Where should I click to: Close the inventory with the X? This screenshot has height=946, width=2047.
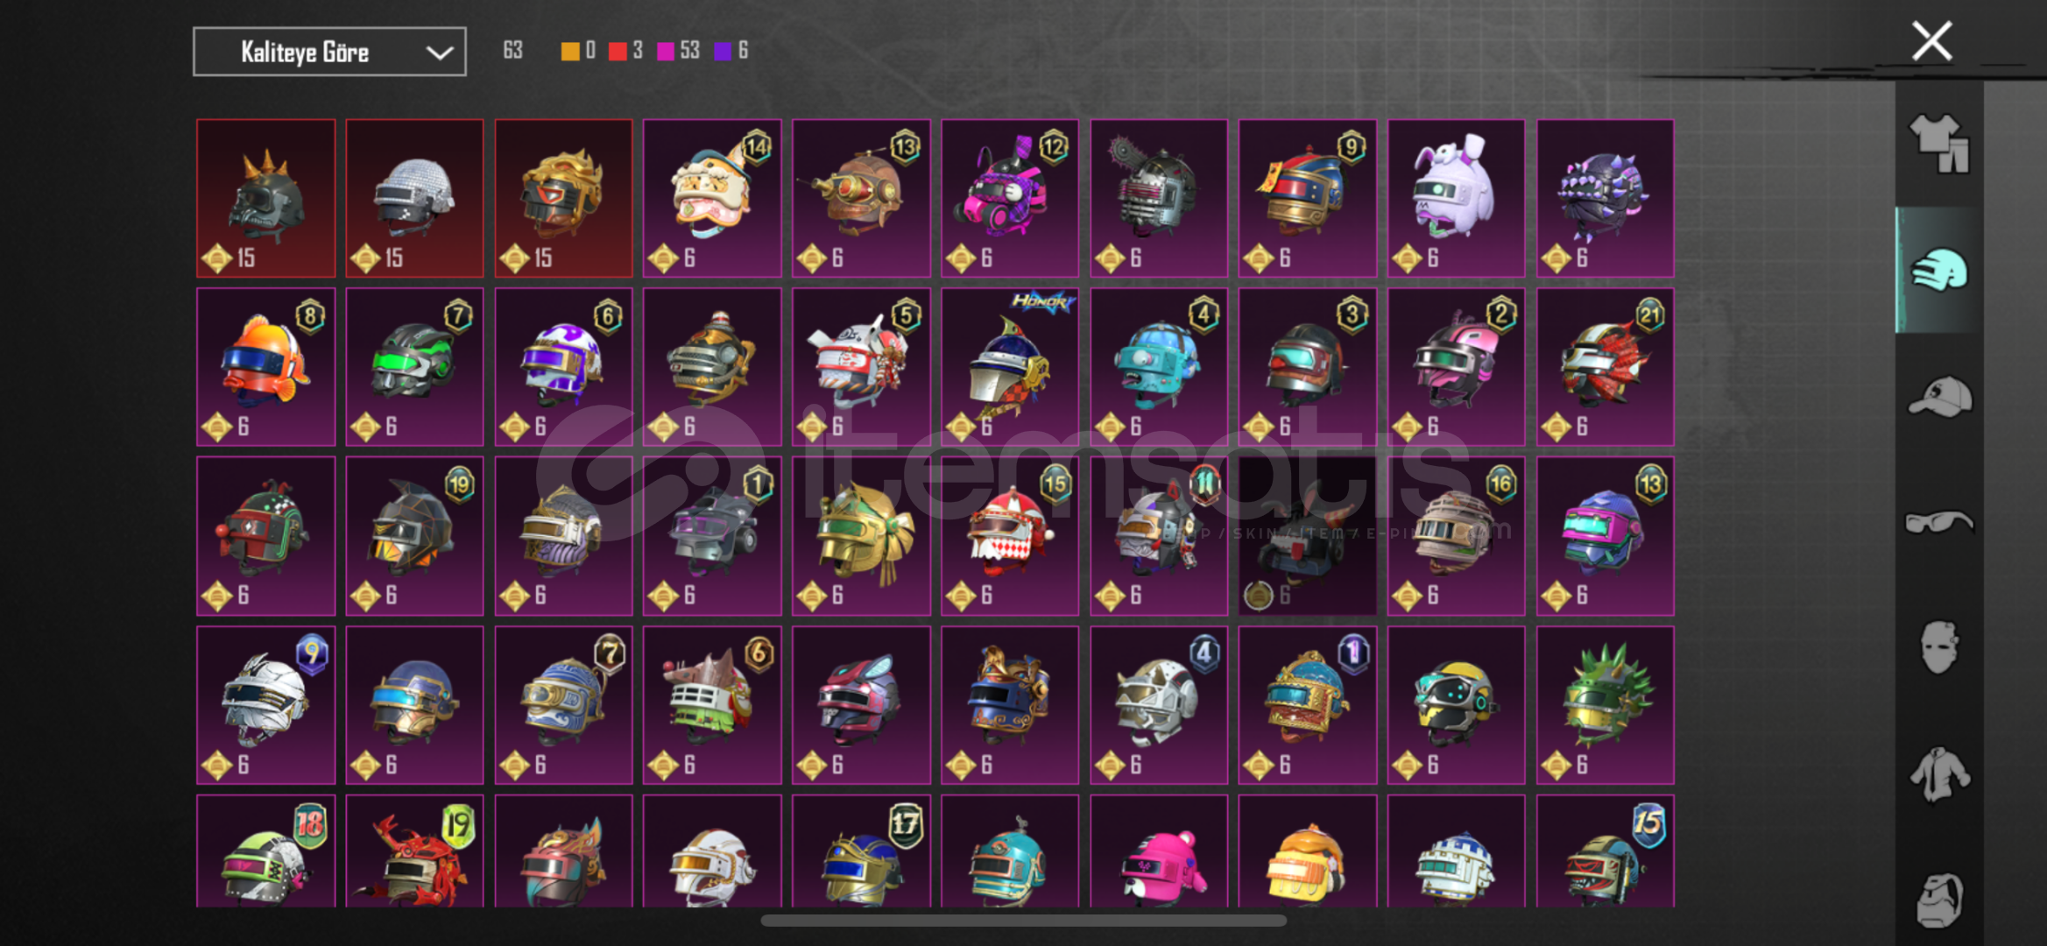[x=1931, y=41]
